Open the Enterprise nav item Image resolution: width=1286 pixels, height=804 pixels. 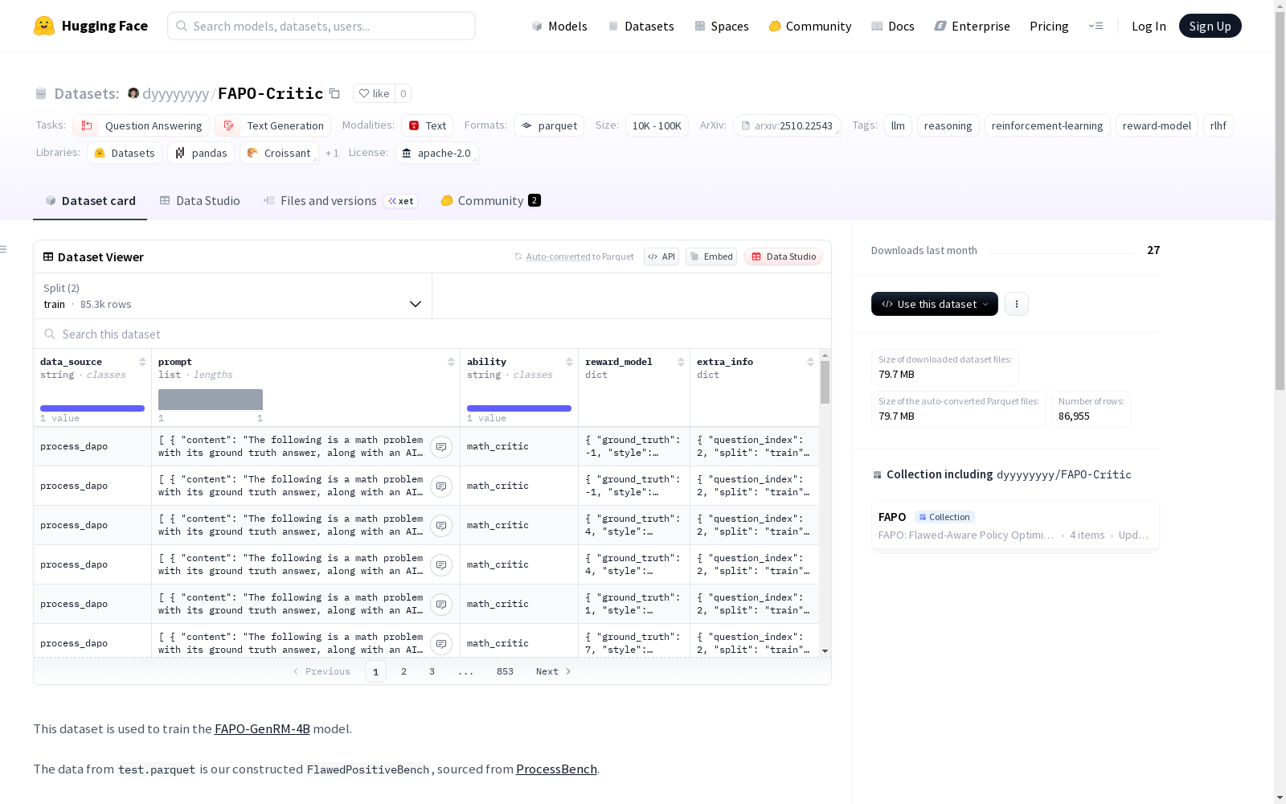[973, 26]
